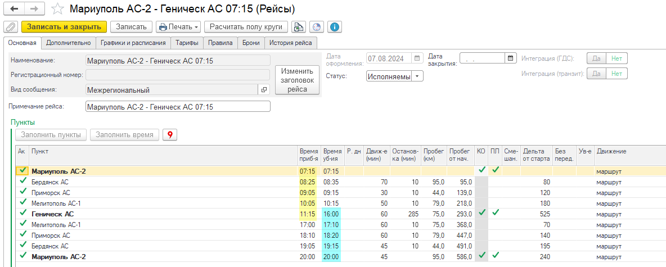Click the paperclip attachments icon
This screenshot has width=666, height=267.
coord(10,27)
